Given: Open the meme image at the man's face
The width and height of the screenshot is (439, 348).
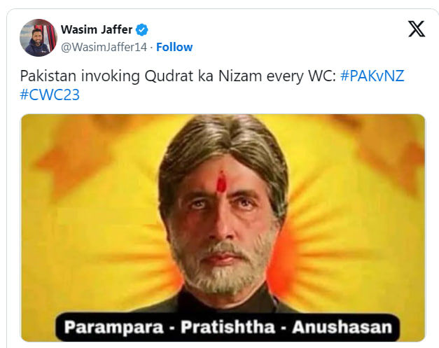Looking at the screenshot, I should [x=221, y=218].
